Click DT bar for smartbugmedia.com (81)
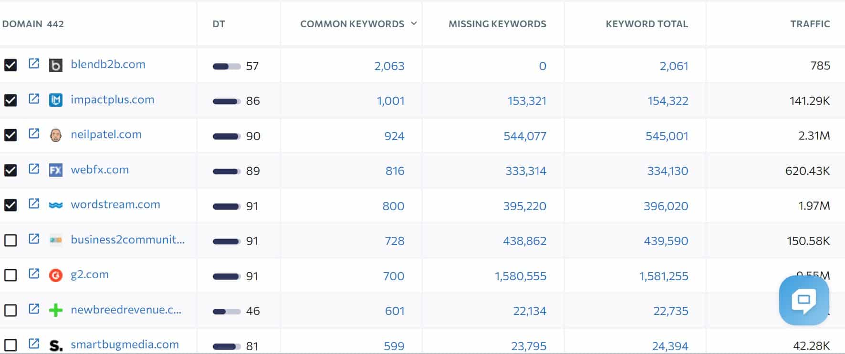Screen dimensions: 845x354 tap(227, 346)
